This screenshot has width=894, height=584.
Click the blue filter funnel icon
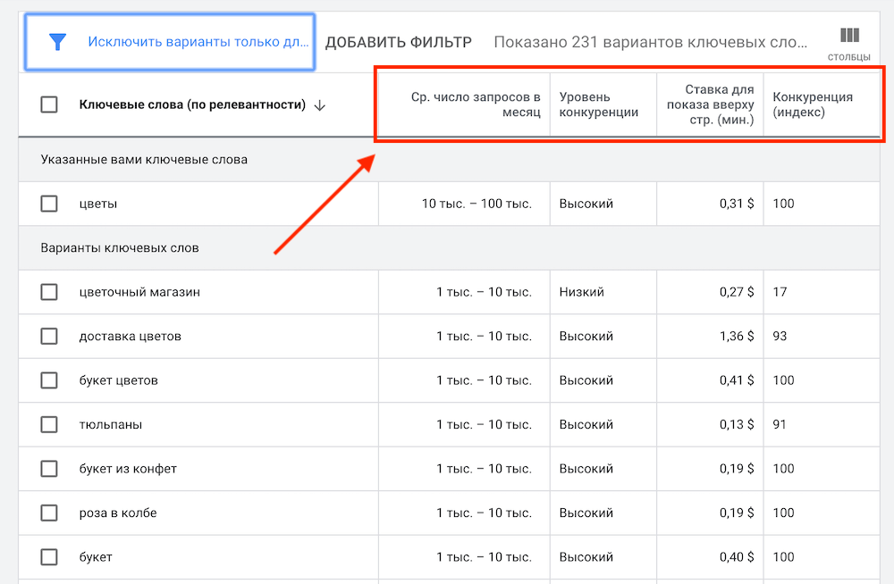click(57, 40)
